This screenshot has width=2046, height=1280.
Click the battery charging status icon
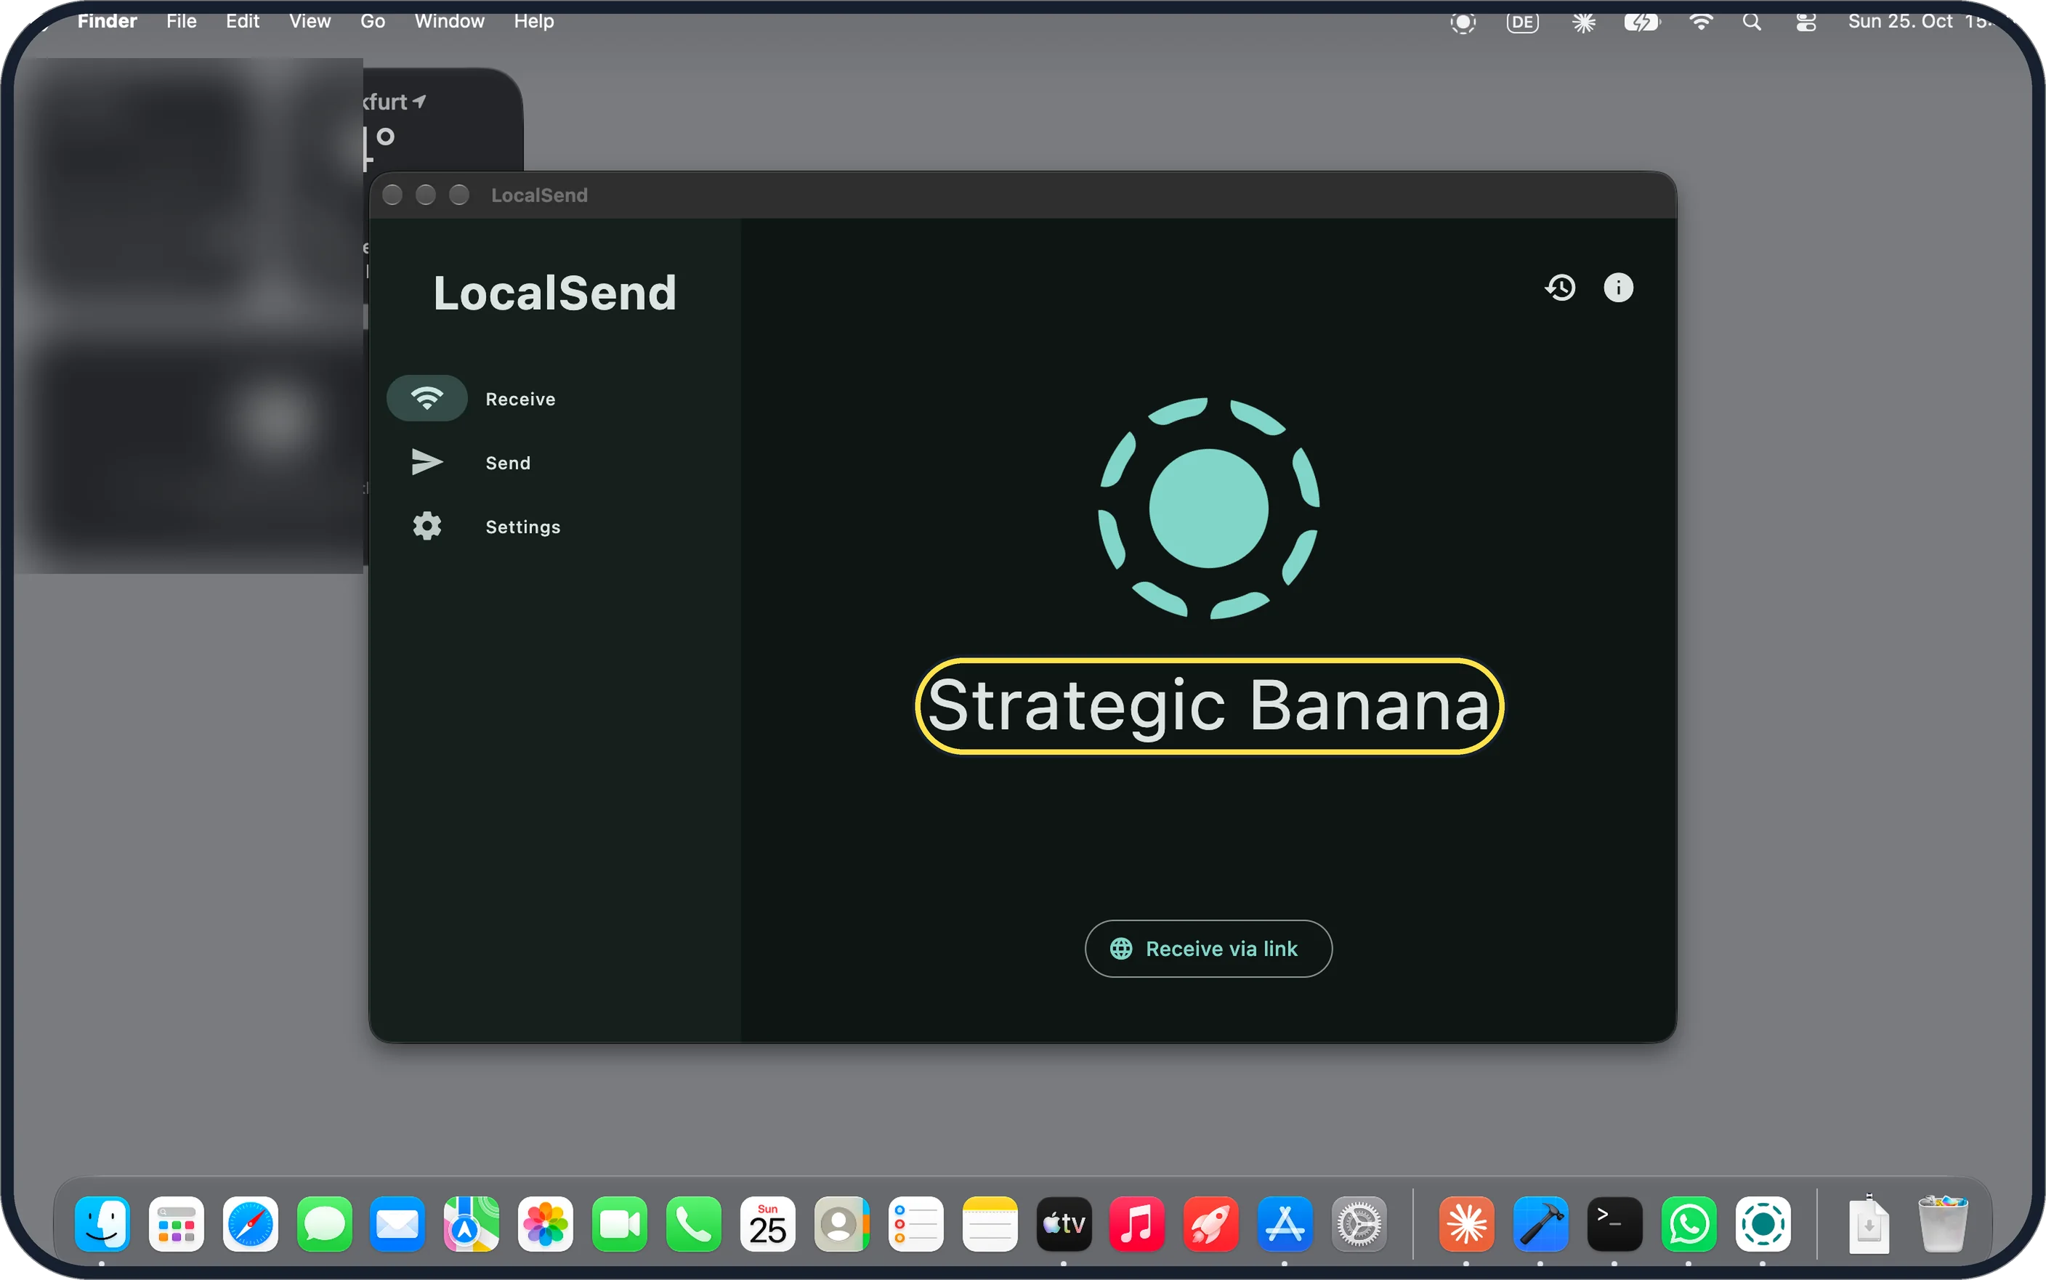(1641, 23)
